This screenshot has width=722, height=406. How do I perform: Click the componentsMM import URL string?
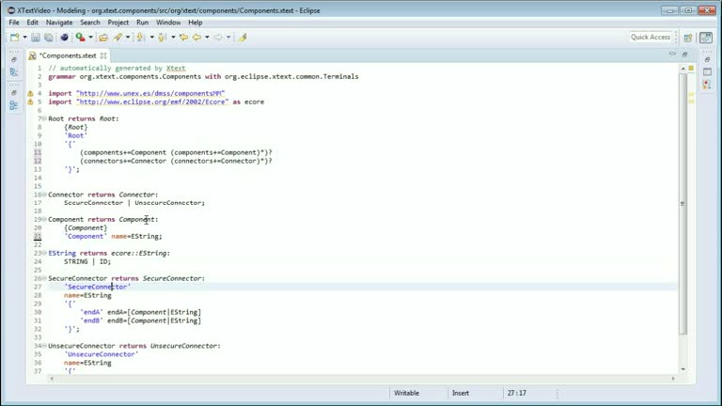(x=150, y=93)
